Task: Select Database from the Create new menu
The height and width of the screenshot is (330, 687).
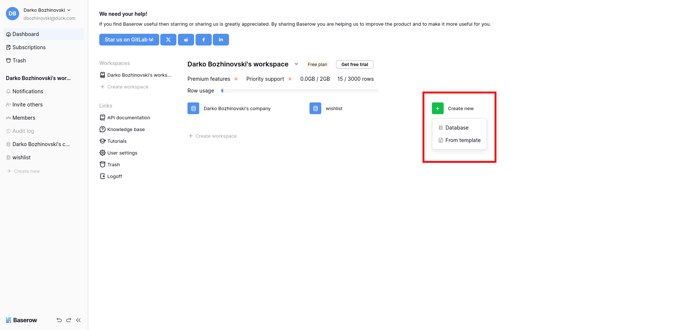Action: [457, 128]
